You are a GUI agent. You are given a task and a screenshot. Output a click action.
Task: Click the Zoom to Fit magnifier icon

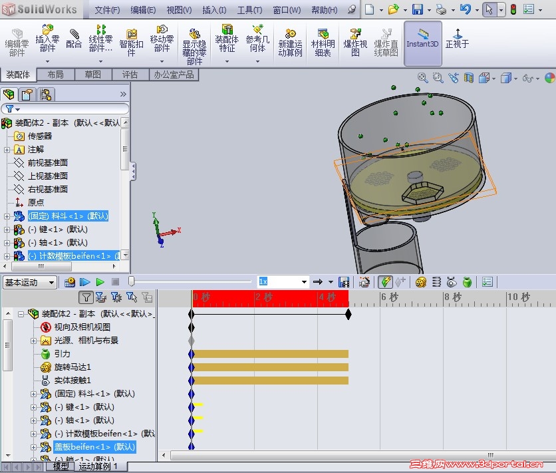coord(422,78)
